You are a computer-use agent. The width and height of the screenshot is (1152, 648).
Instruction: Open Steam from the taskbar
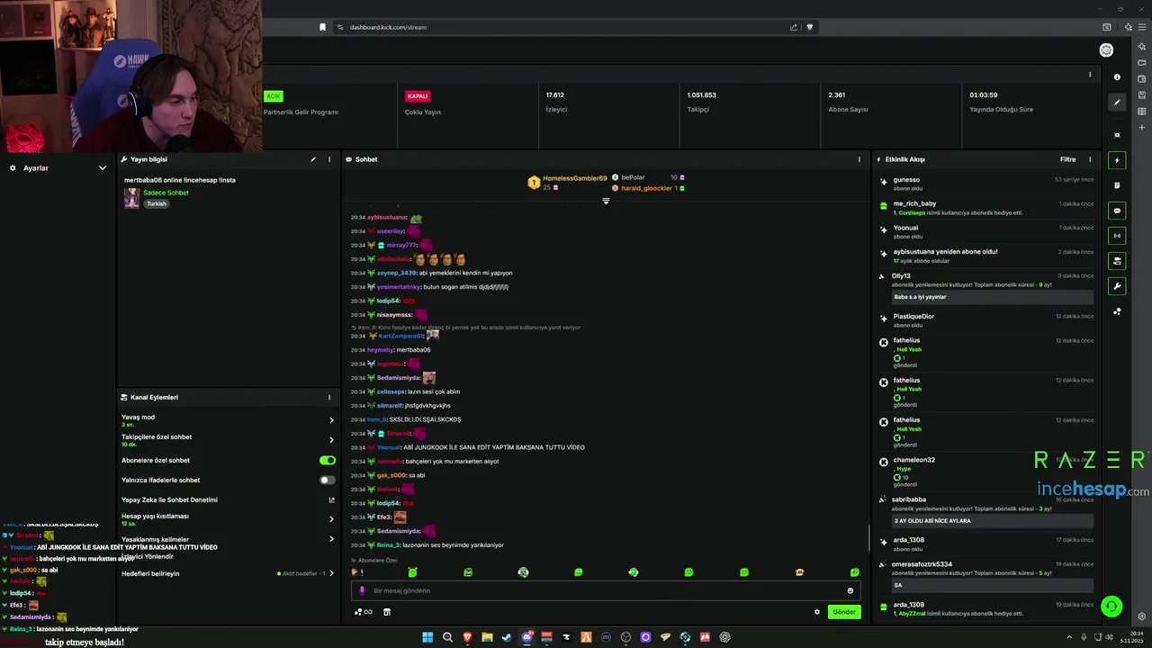coord(507,637)
